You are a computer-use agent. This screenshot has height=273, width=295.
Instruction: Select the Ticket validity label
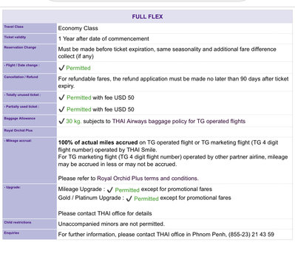(x=15, y=37)
